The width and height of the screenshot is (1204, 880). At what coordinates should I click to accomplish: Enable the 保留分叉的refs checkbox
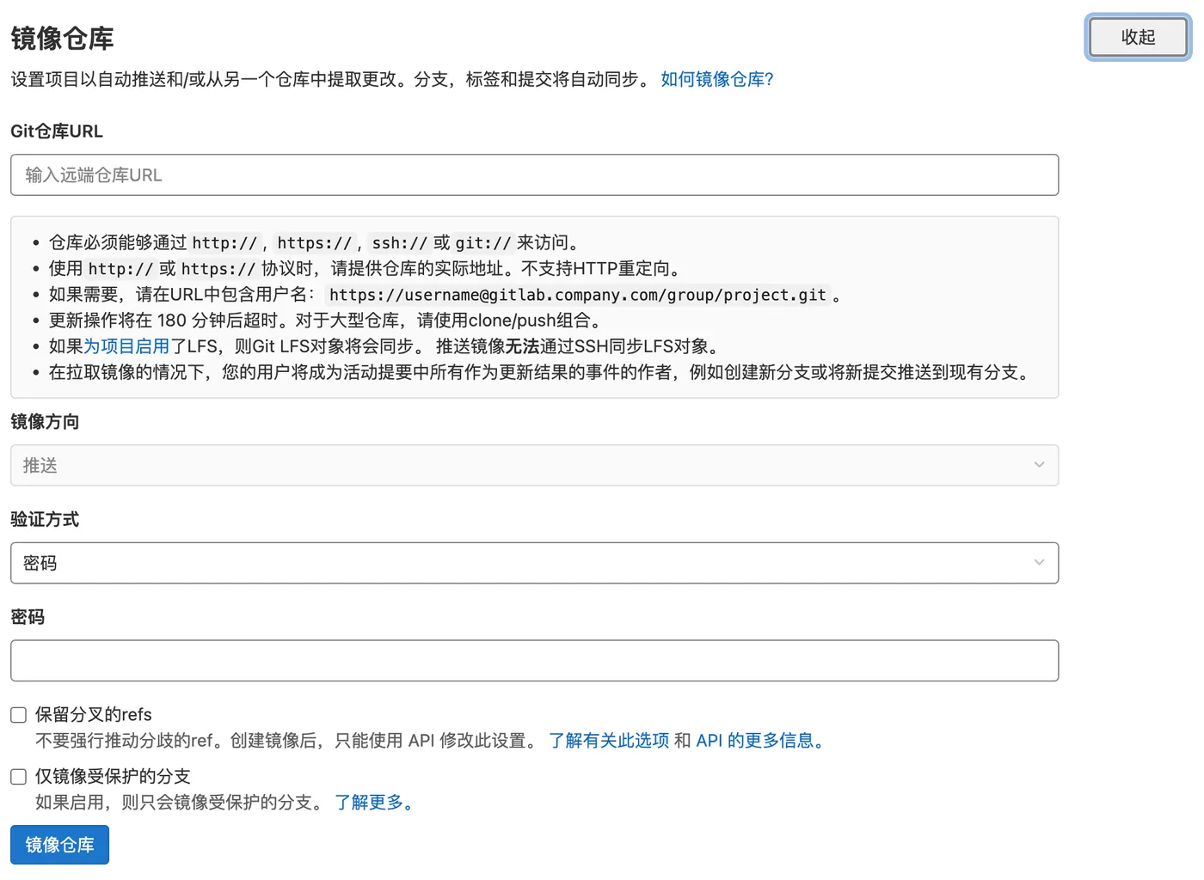18,714
